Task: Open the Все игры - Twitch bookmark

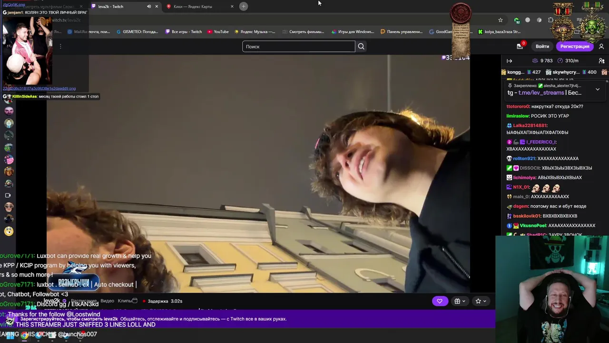Action: pyautogui.click(x=183, y=32)
